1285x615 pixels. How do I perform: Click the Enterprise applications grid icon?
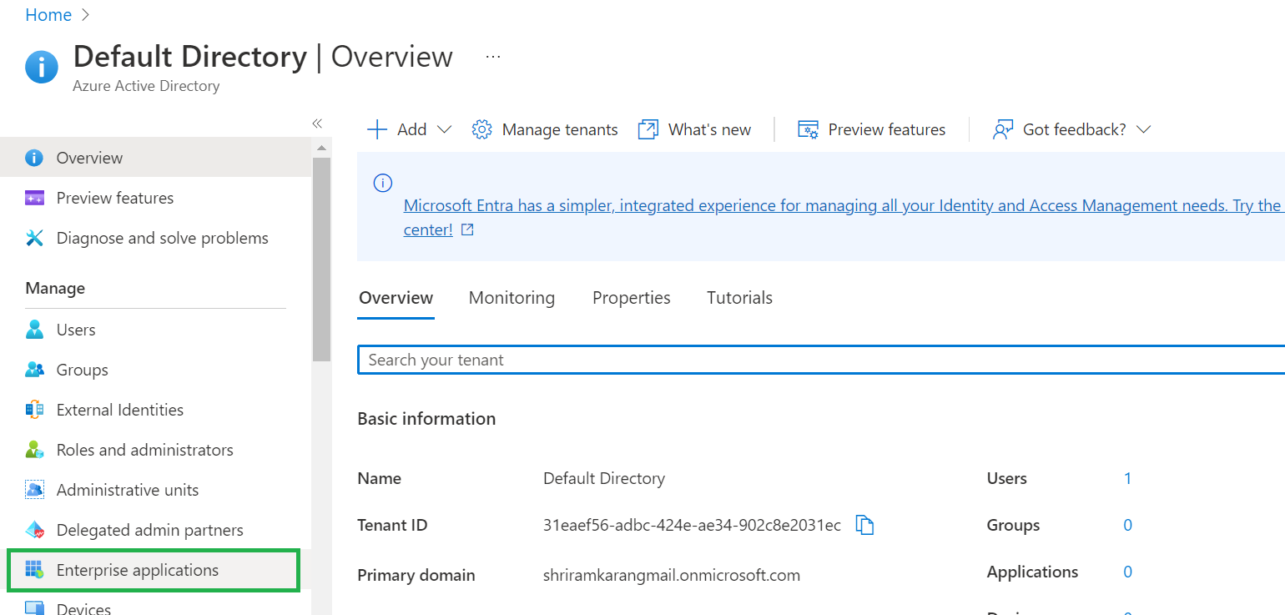(34, 570)
